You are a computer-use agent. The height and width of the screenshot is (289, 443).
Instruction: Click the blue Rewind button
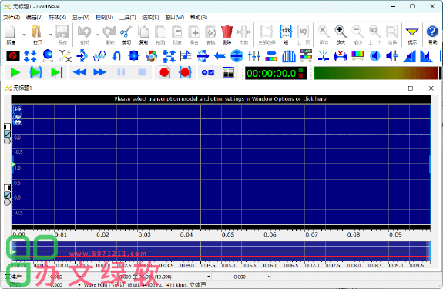(x=79, y=73)
